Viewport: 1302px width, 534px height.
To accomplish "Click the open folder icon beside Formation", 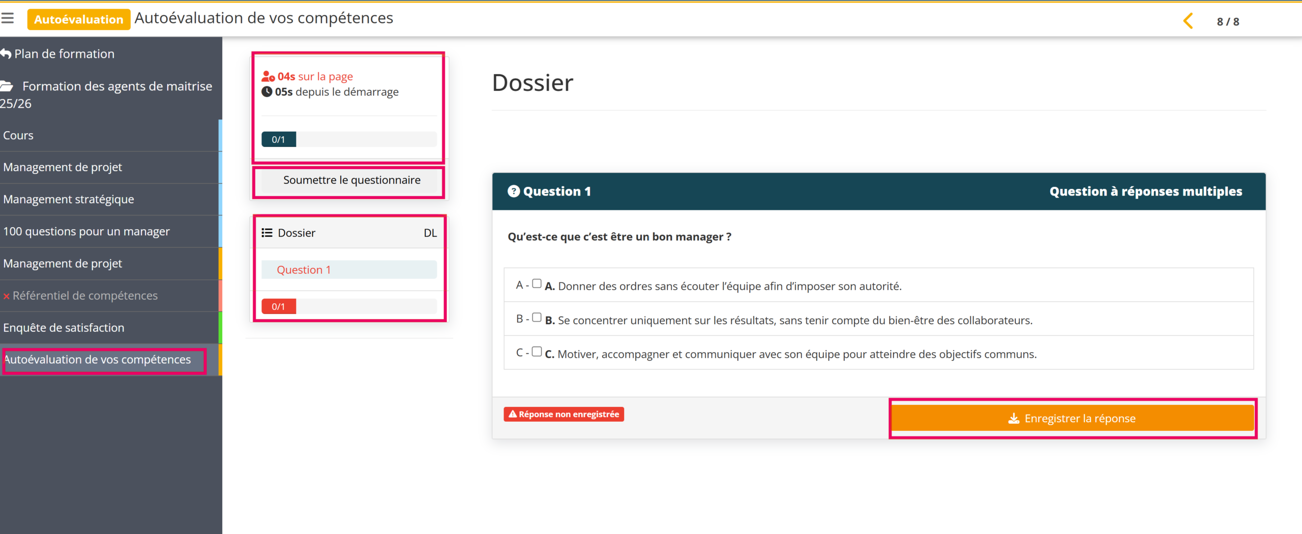I will pyautogui.click(x=7, y=86).
